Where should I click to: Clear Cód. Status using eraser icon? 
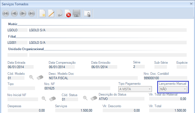pos(94,98)
